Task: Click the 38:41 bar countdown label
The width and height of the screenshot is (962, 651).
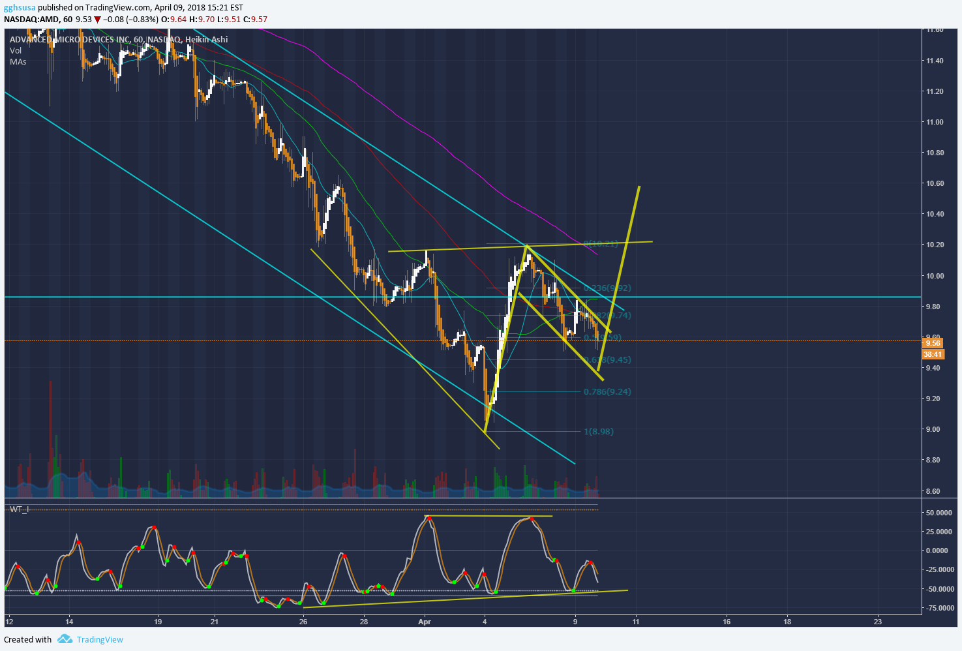Action: pyautogui.click(x=932, y=354)
